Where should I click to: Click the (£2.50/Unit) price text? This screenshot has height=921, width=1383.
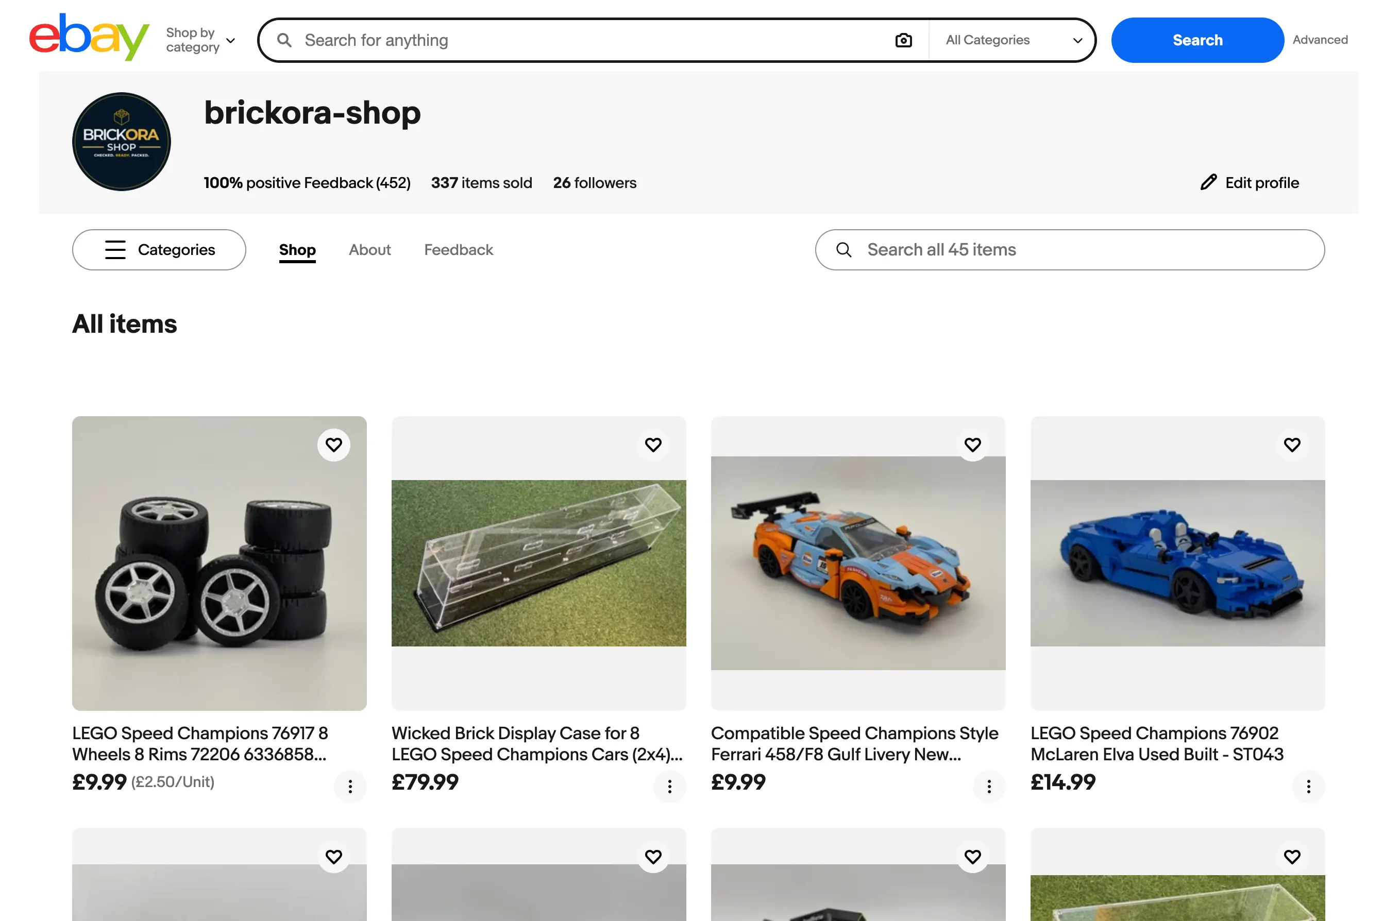tap(173, 782)
